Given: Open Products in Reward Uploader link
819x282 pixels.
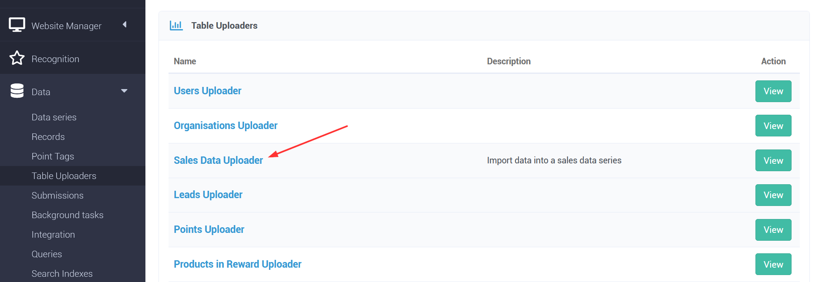Looking at the screenshot, I should (237, 264).
